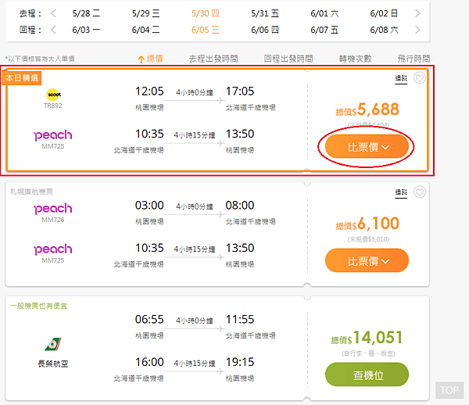The height and width of the screenshot is (405, 469).
Task: Sort by return departure time
Action: pyautogui.click(x=288, y=59)
